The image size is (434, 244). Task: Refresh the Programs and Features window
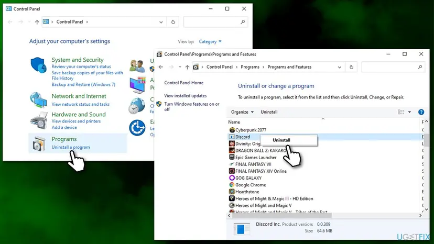351,67
